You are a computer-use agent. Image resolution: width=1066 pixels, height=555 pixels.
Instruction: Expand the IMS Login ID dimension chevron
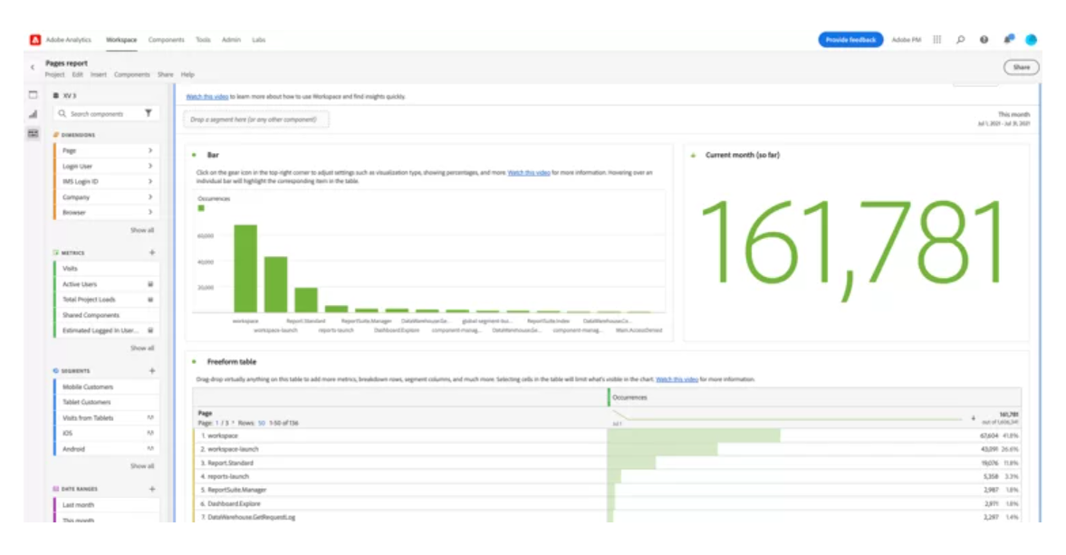click(x=150, y=181)
